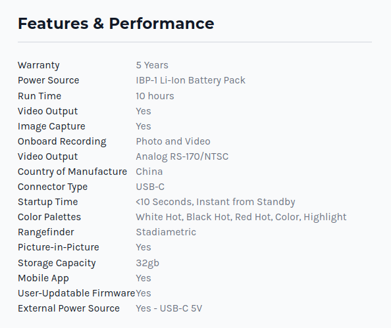Select the Onboard Recording label
This screenshot has height=328, width=391.
(x=62, y=142)
